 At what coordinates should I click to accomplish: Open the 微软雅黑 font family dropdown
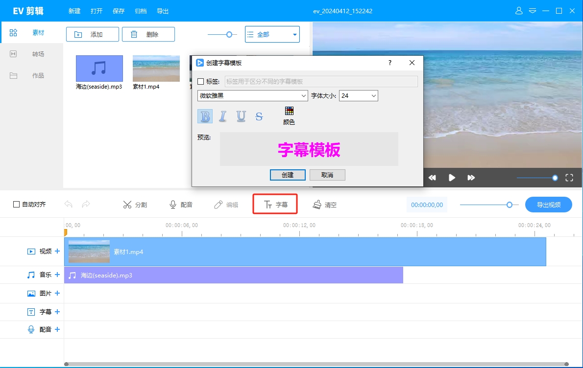tap(252, 95)
